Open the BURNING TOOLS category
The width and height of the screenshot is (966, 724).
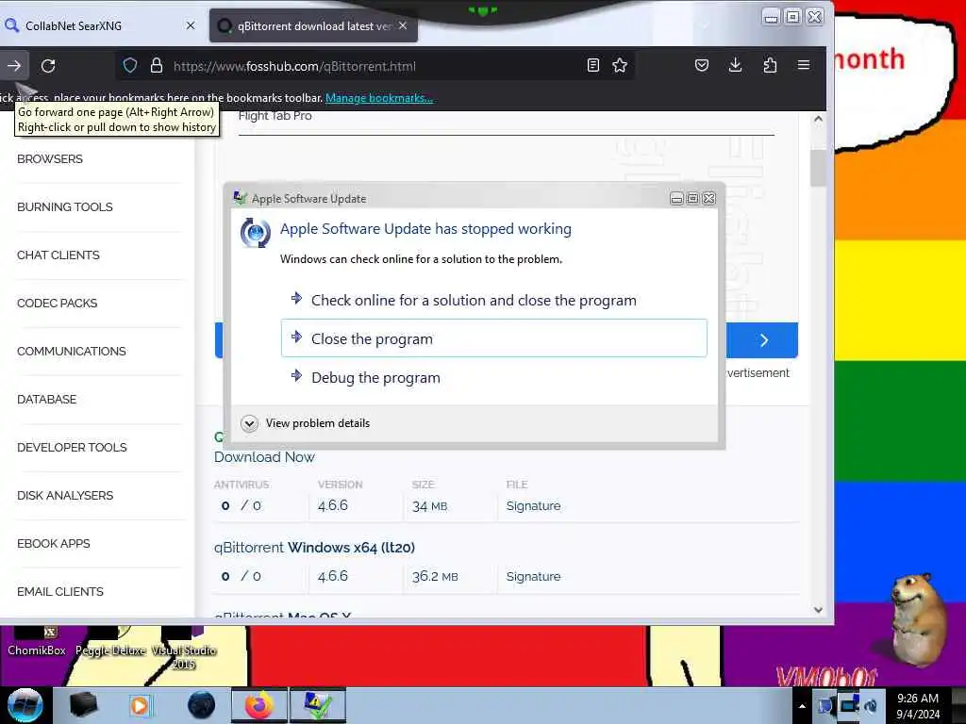65,206
